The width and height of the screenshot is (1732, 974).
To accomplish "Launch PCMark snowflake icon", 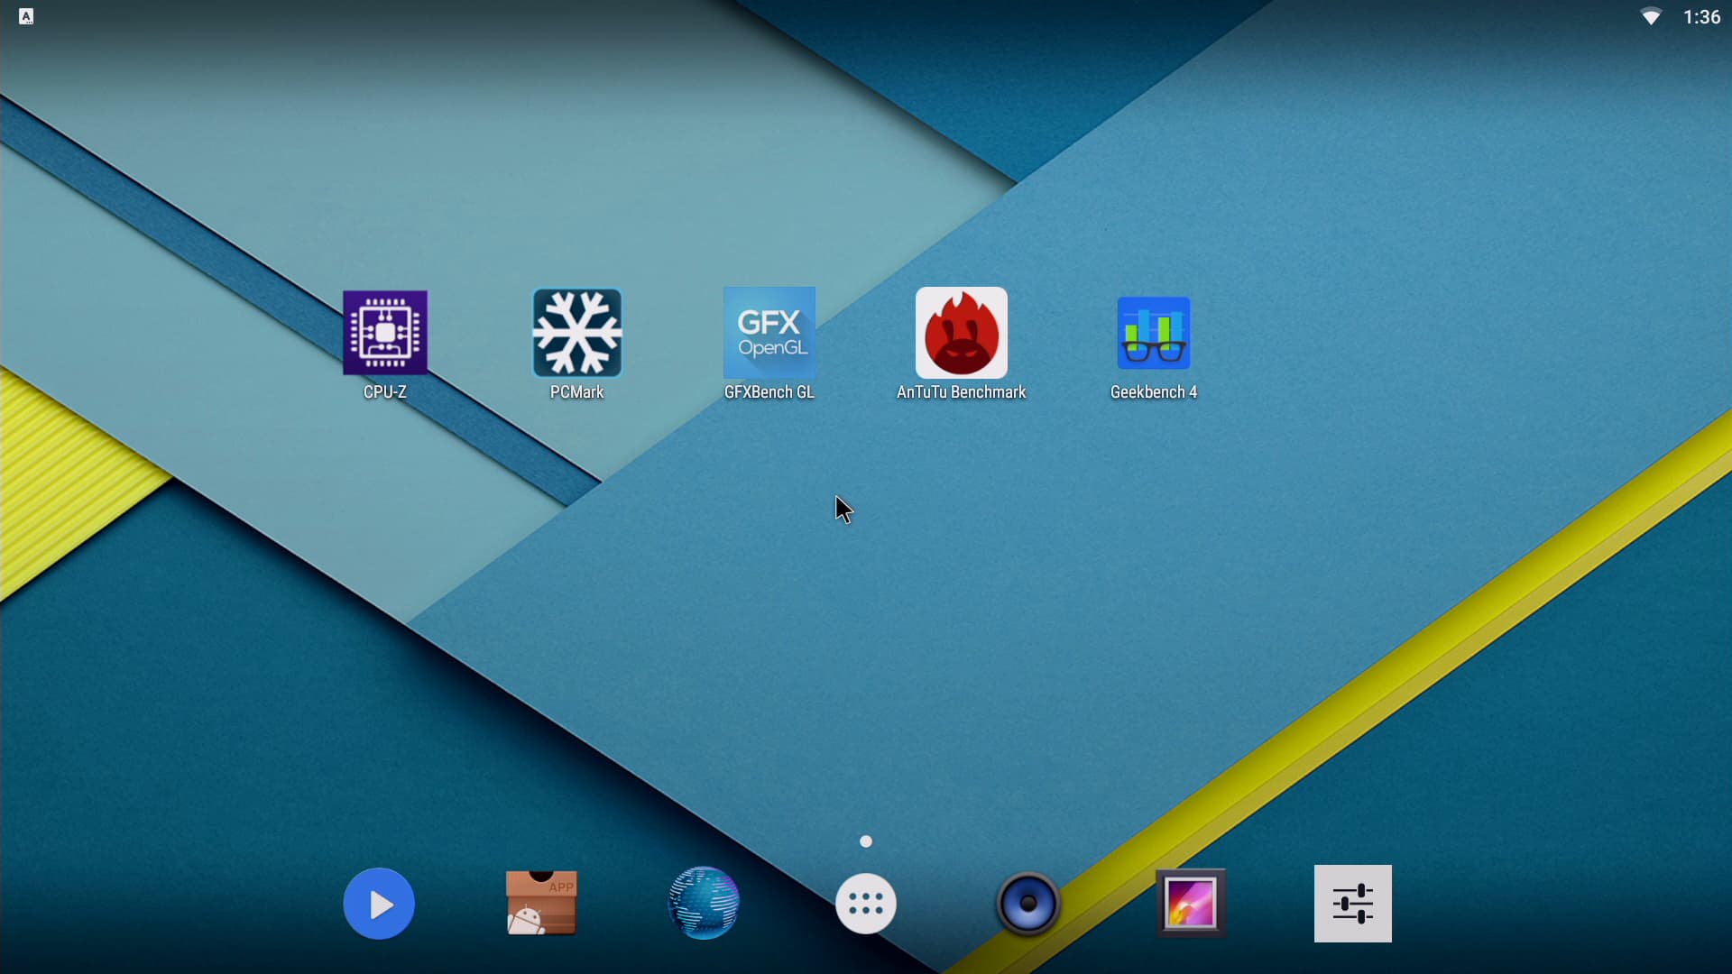I will click(577, 332).
